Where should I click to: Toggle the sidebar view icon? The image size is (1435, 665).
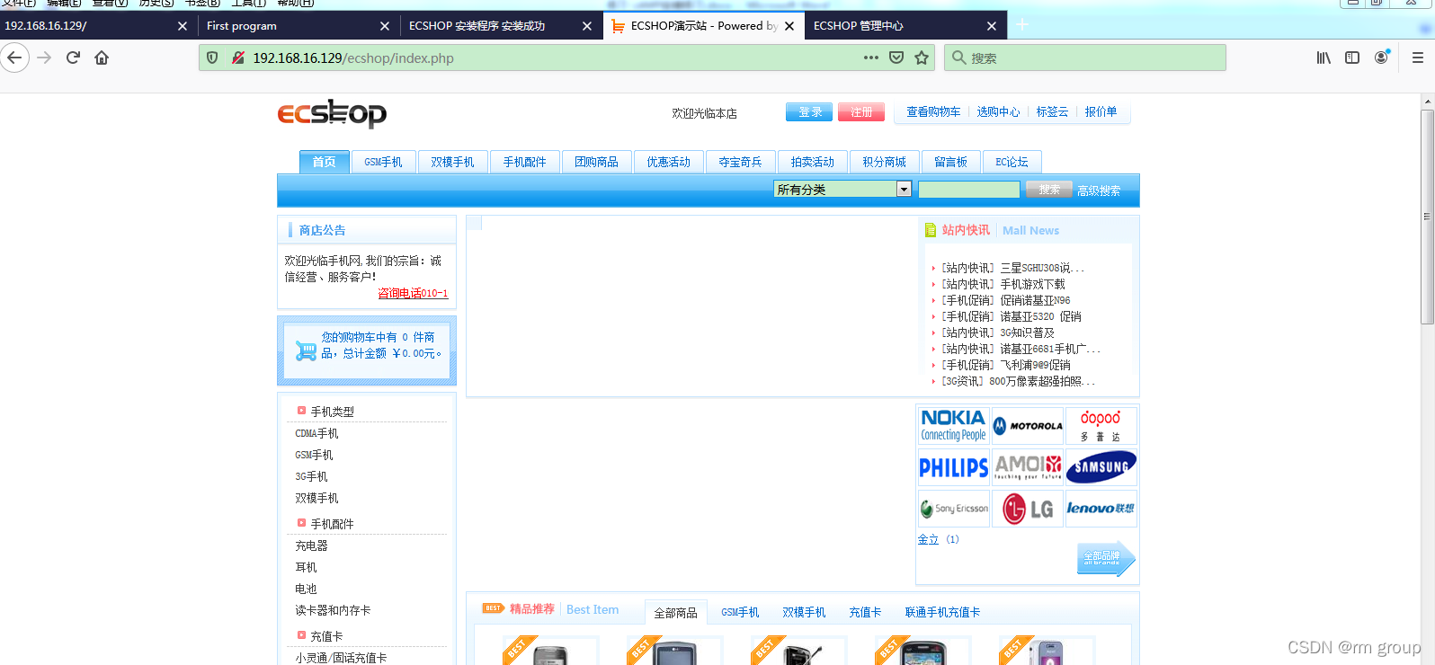pos(1352,58)
